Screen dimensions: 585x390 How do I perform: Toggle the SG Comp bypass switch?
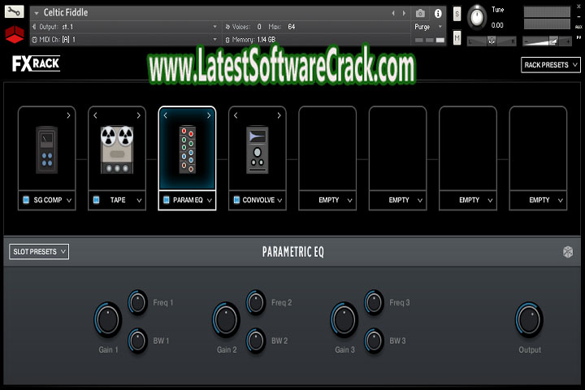tap(26, 200)
